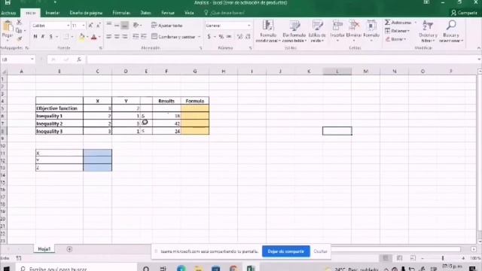Click the Ocultar link in sharing bar

[x=320, y=251]
